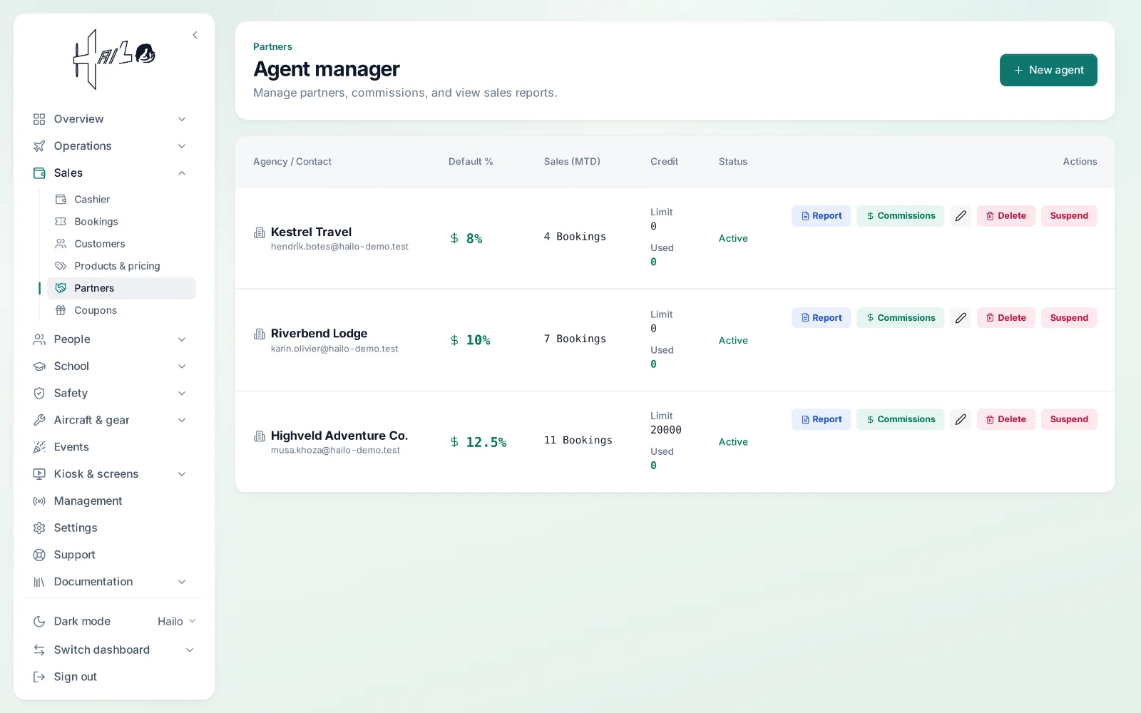1141x713 pixels.
Task: Expand Switch dashboard options
Action: click(x=114, y=650)
